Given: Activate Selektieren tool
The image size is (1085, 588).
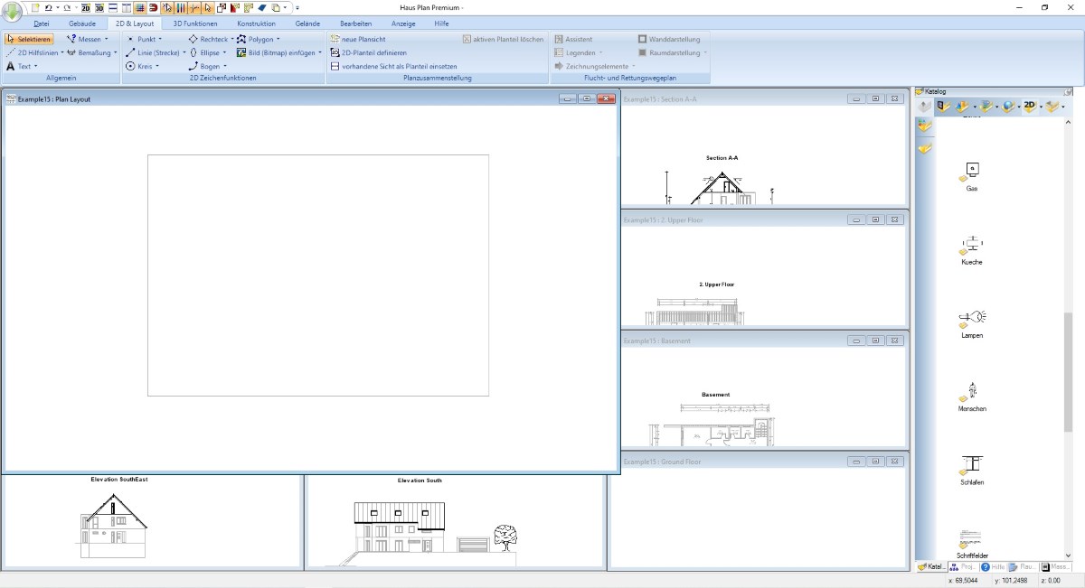Looking at the screenshot, I should point(29,40).
